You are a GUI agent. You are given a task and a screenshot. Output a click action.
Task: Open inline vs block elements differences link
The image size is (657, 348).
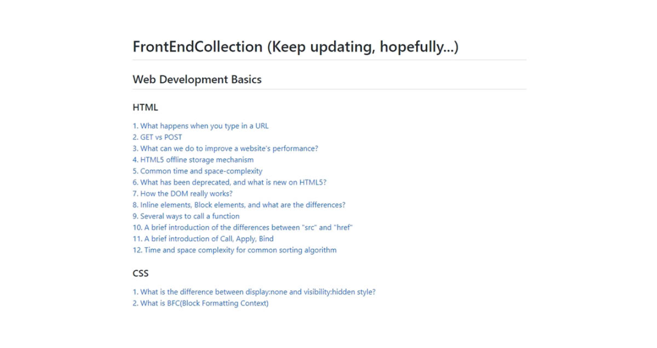[239, 205]
